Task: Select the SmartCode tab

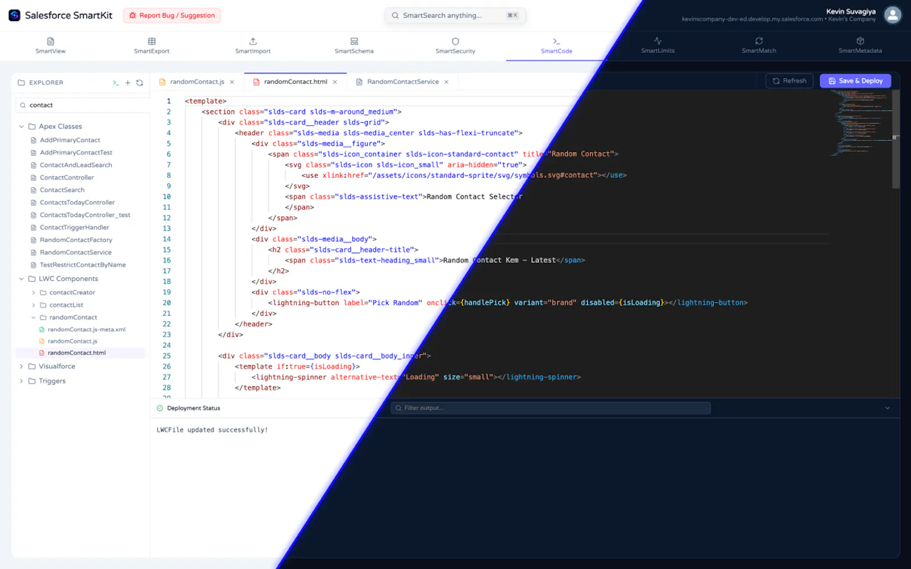Action: pyautogui.click(x=556, y=46)
